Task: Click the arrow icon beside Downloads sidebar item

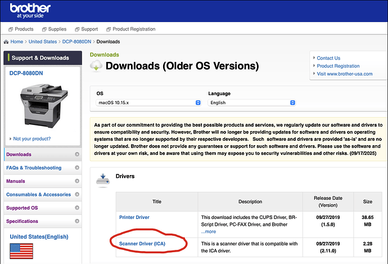Action: click(77, 154)
